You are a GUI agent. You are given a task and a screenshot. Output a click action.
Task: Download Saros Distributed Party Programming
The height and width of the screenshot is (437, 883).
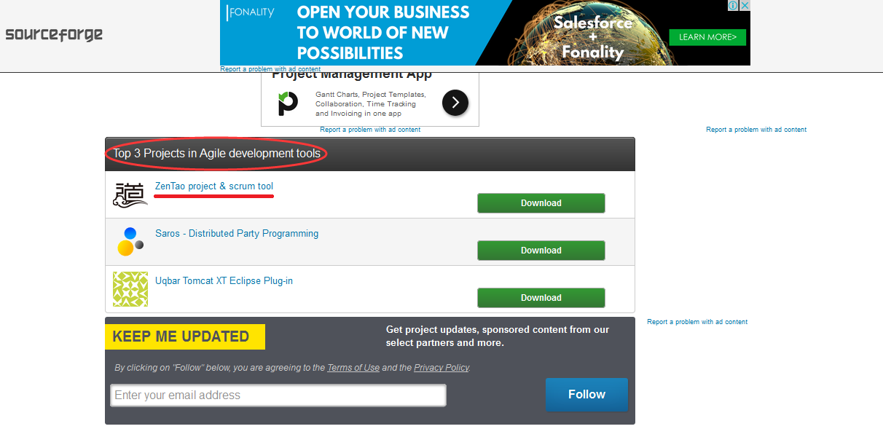pyautogui.click(x=541, y=251)
